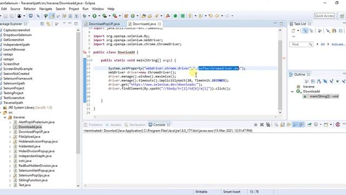Open the Open Console dropdown arrow

pyautogui.click(x=331, y=125)
